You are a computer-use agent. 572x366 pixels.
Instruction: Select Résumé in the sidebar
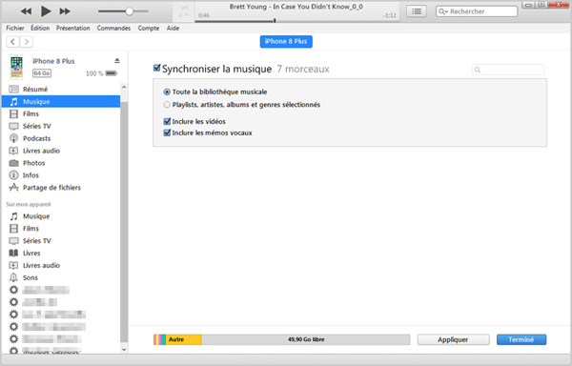point(61,90)
